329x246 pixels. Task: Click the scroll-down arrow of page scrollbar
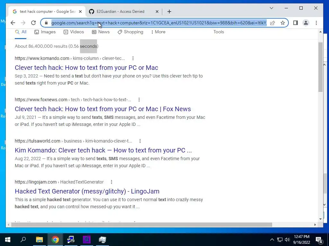(320, 219)
